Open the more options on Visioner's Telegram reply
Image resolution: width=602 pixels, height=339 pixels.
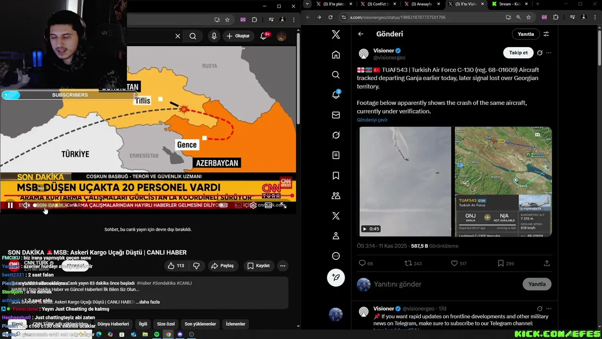tap(549, 309)
